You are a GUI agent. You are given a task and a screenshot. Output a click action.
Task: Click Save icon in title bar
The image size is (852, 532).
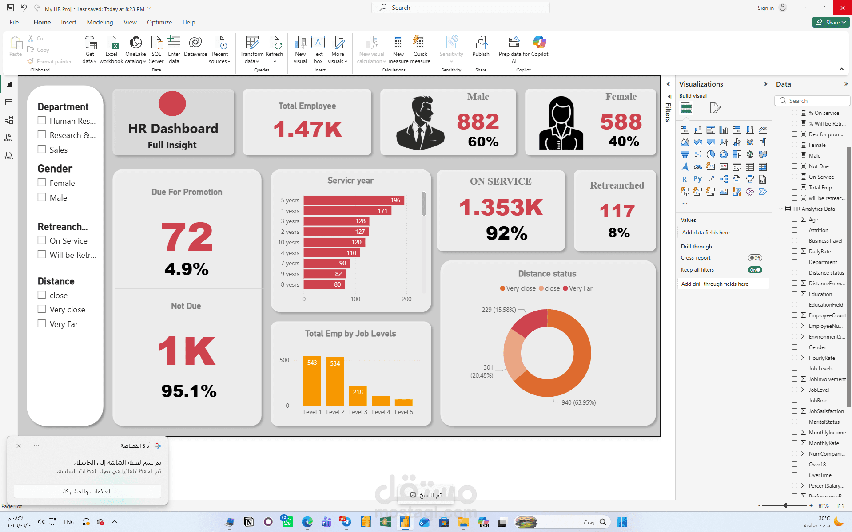11,8
